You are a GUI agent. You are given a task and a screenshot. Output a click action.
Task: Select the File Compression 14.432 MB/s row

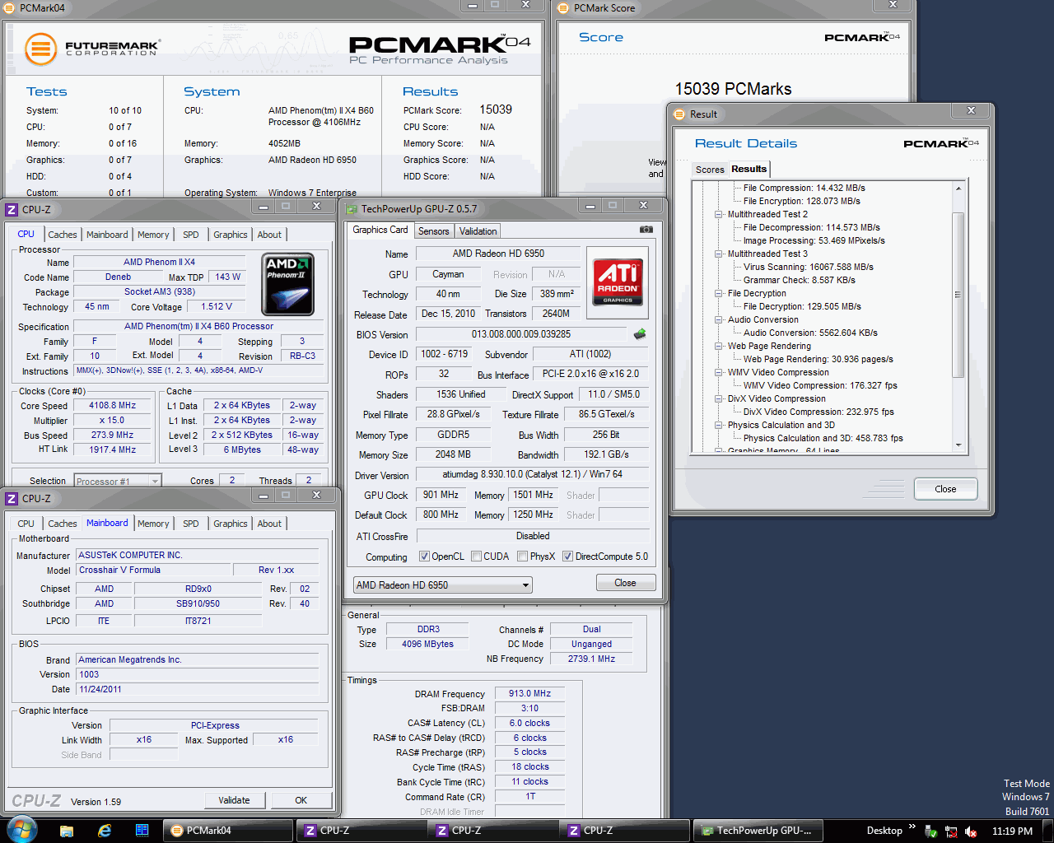pyautogui.click(x=804, y=188)
